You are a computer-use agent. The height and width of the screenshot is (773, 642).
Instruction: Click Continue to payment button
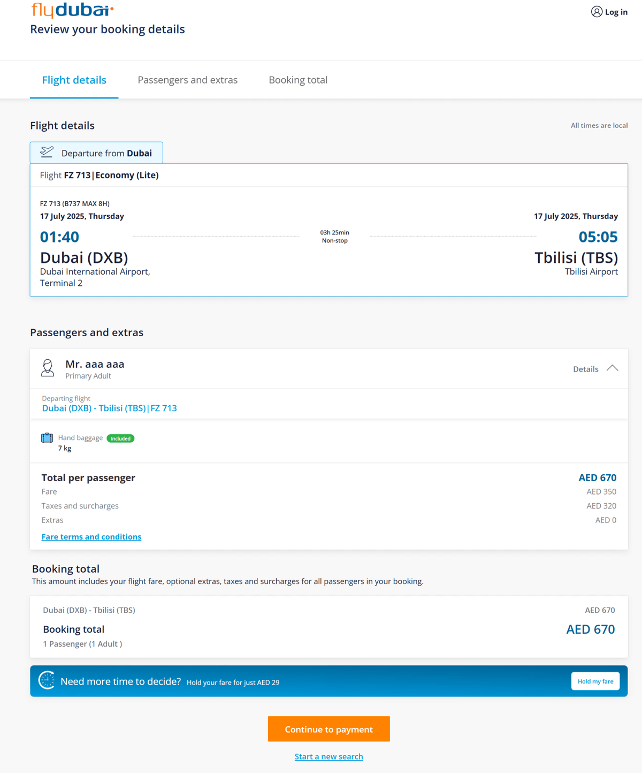329,729
